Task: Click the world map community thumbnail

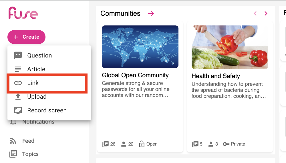Action: coord(140,47)
